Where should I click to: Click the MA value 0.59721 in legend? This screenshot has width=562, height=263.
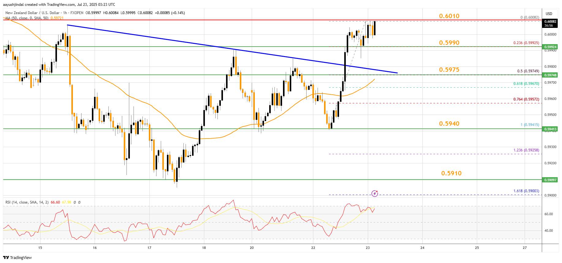click(57, 18)
